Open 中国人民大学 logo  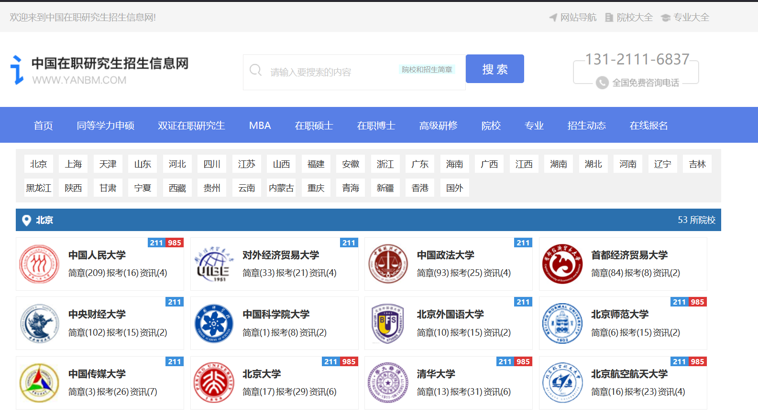coord(39,264)
